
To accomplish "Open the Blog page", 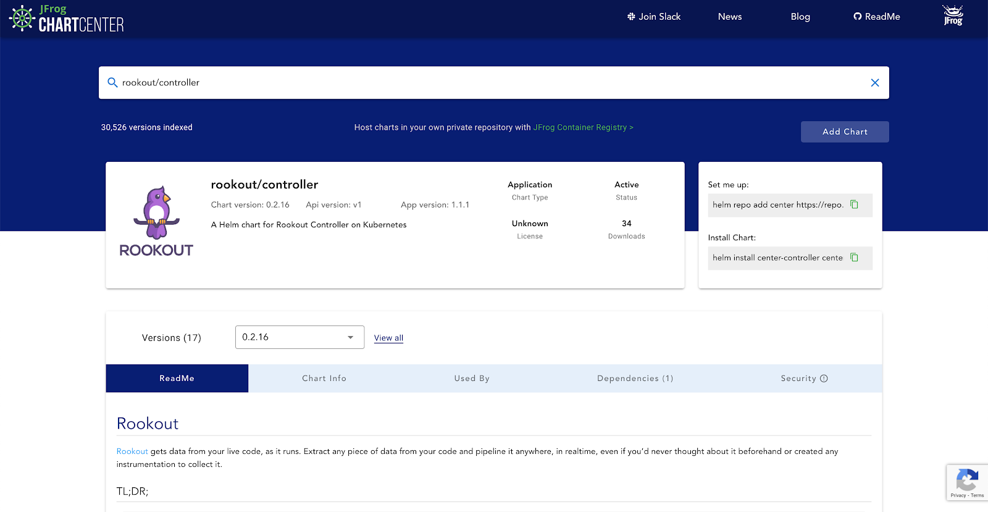I will coord(800,17).
